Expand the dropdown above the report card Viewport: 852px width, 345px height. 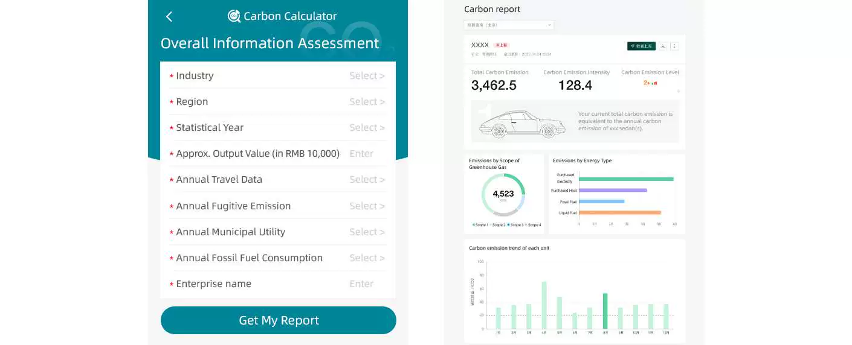click(x=509, y=25)
